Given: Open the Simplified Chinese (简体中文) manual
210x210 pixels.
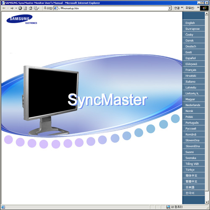Looking at the screenshot, I should click(194, 176).
